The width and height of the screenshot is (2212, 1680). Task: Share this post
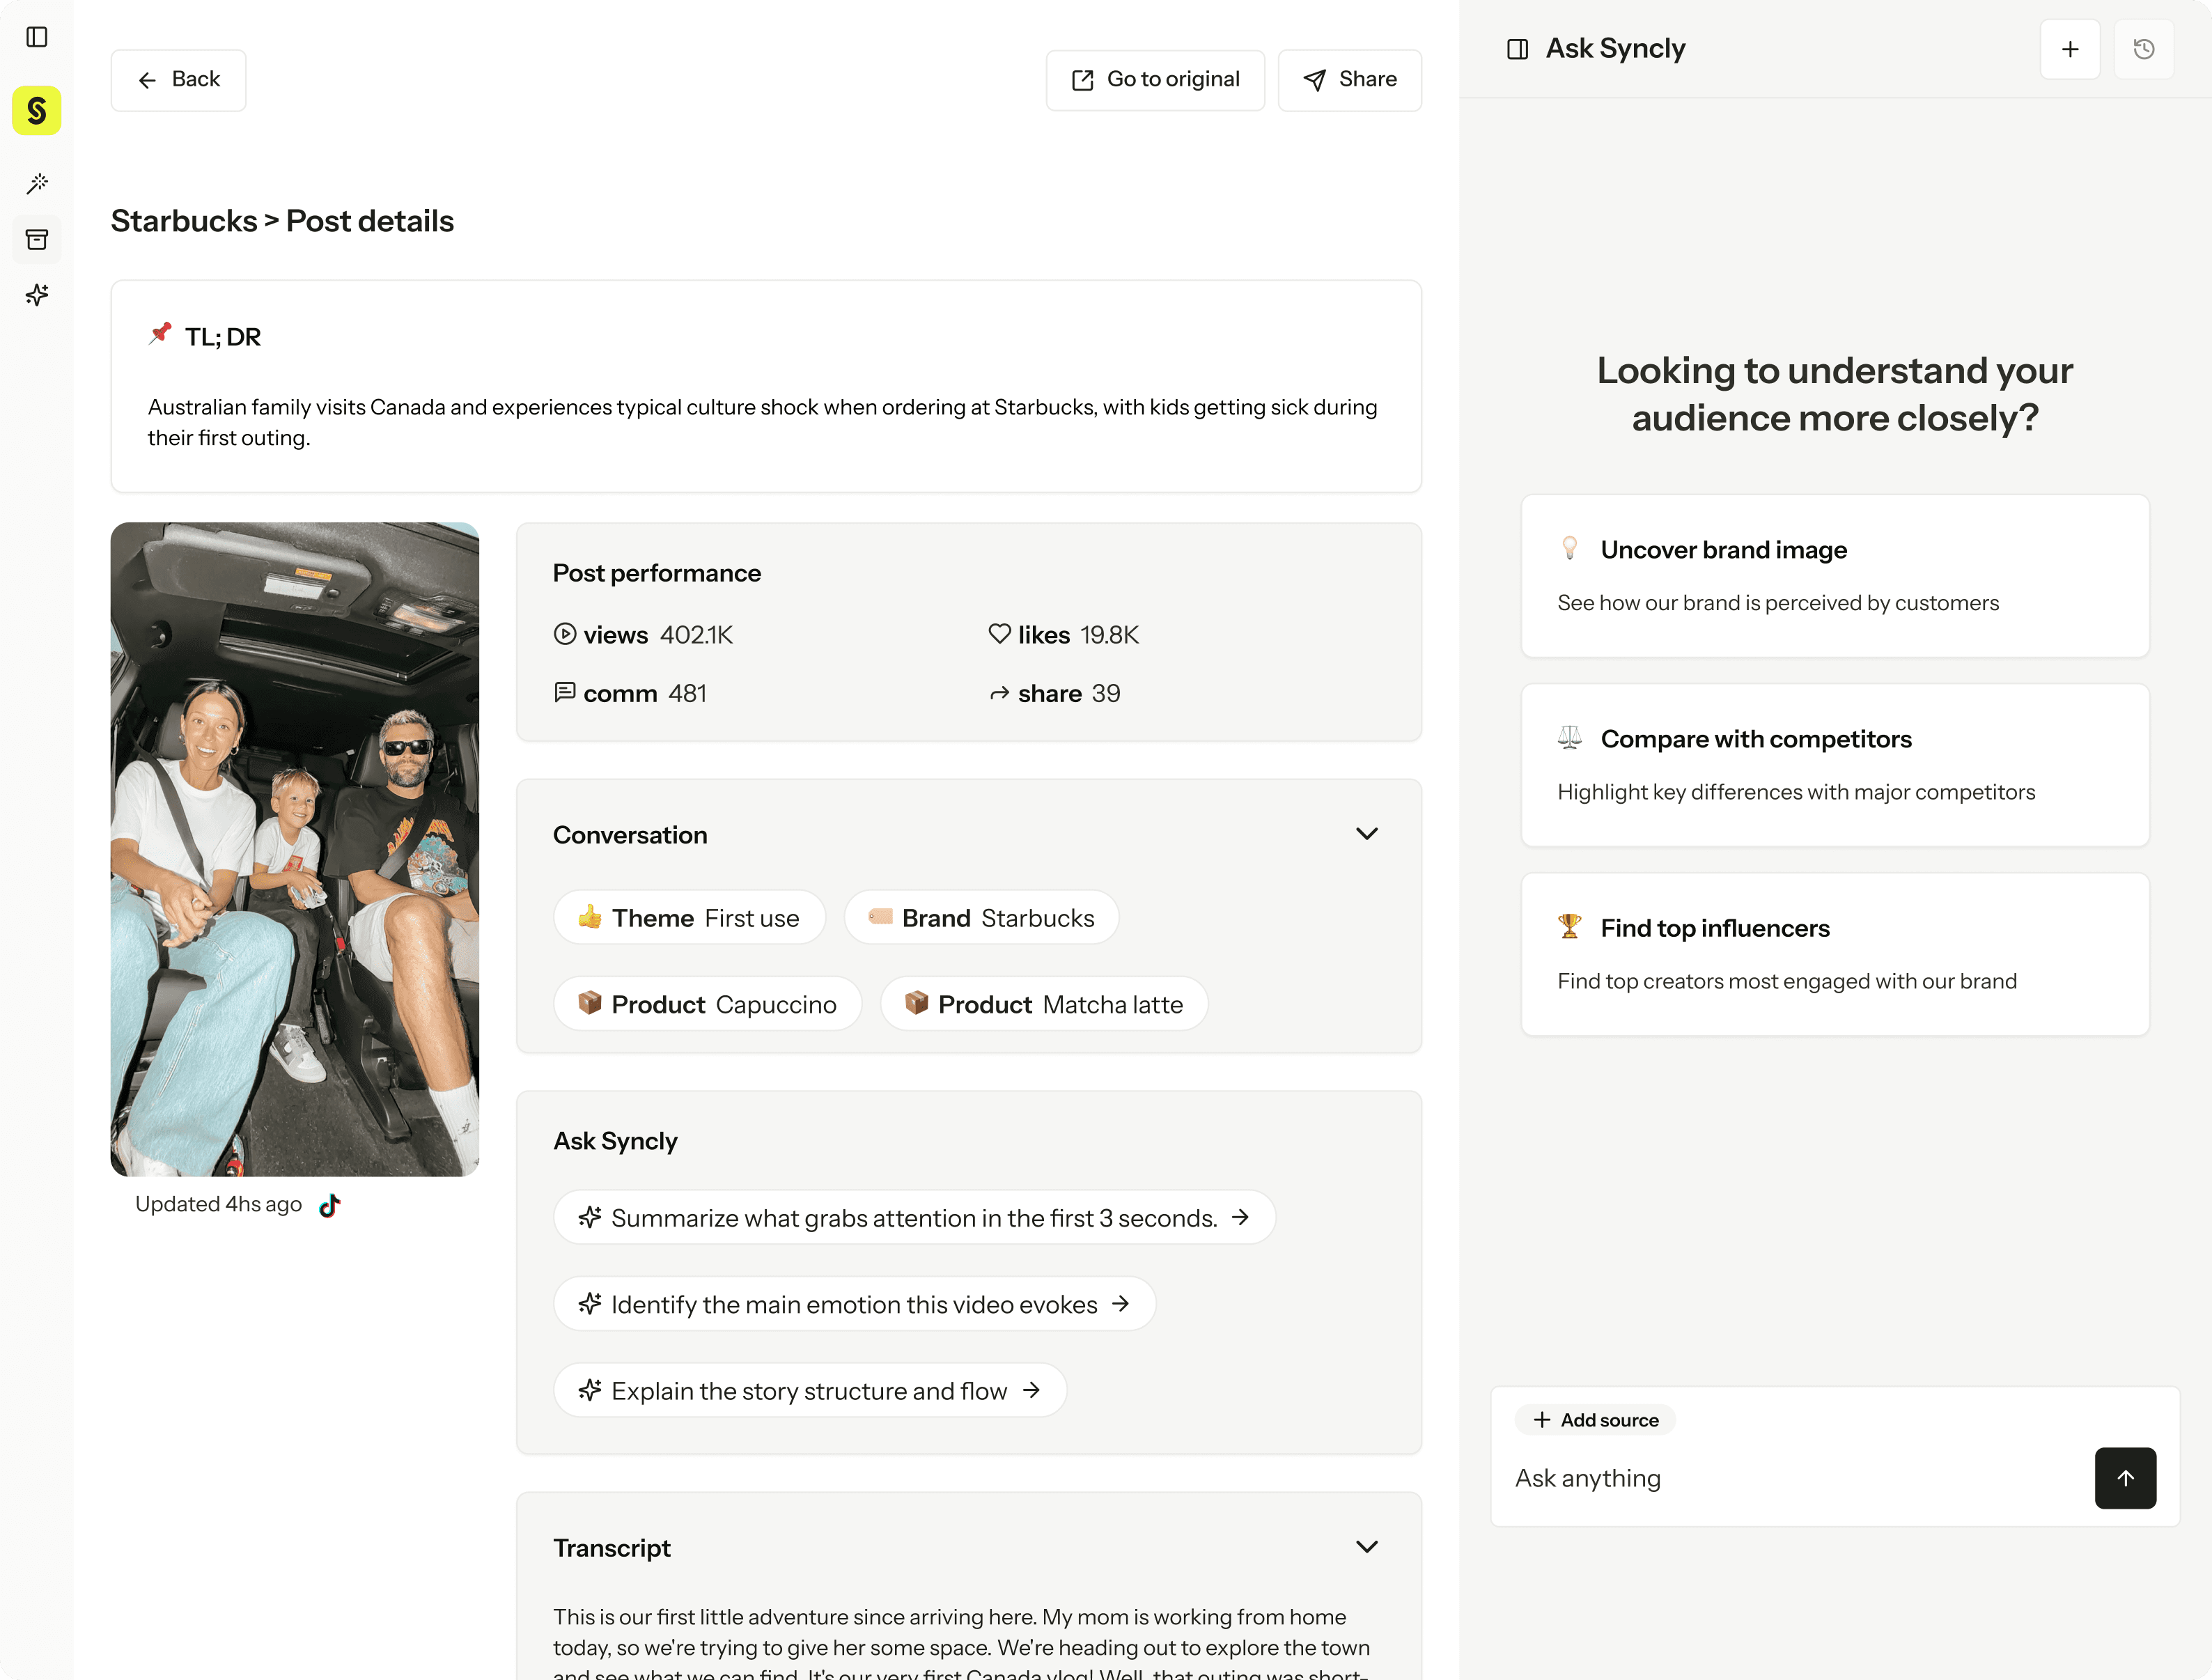pos(1350,80)
